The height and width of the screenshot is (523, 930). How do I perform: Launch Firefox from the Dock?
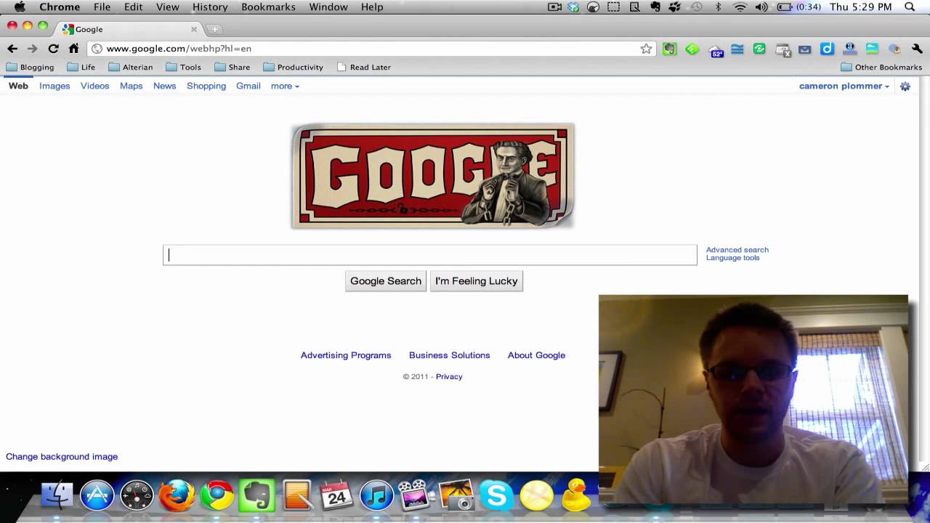(x=177, y=496)
